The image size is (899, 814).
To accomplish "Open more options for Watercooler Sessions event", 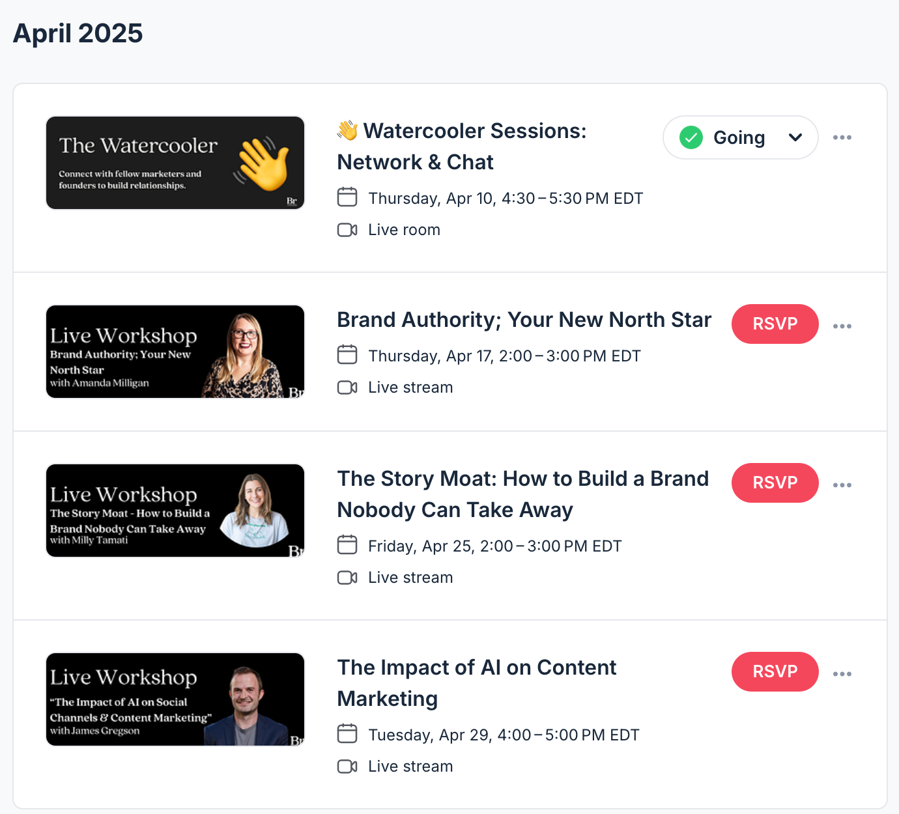I will tap(842, 137).
